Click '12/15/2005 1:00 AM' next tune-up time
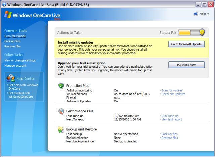 click(x=127, y=120)
